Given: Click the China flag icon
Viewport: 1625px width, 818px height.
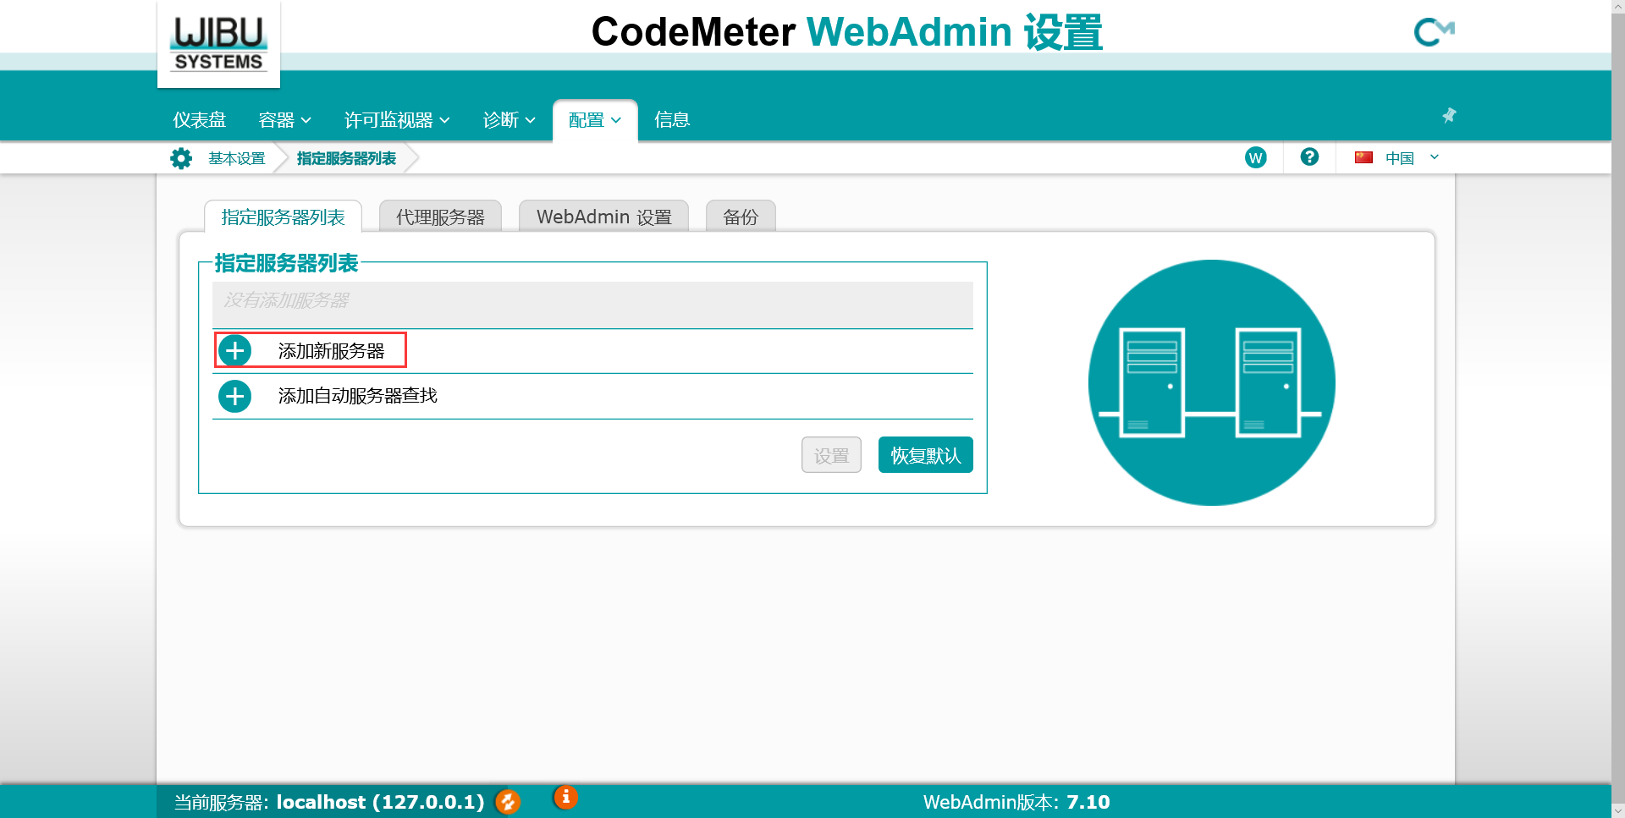Looking at the screenshot, I should [x=1363, y=157].
